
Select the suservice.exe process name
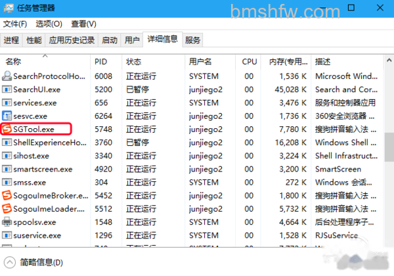pos(37,235)
